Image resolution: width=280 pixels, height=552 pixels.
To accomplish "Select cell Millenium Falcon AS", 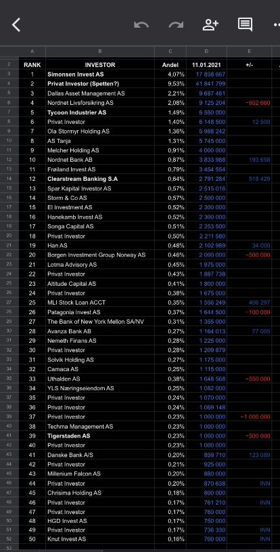I will [x=100, y=474].
